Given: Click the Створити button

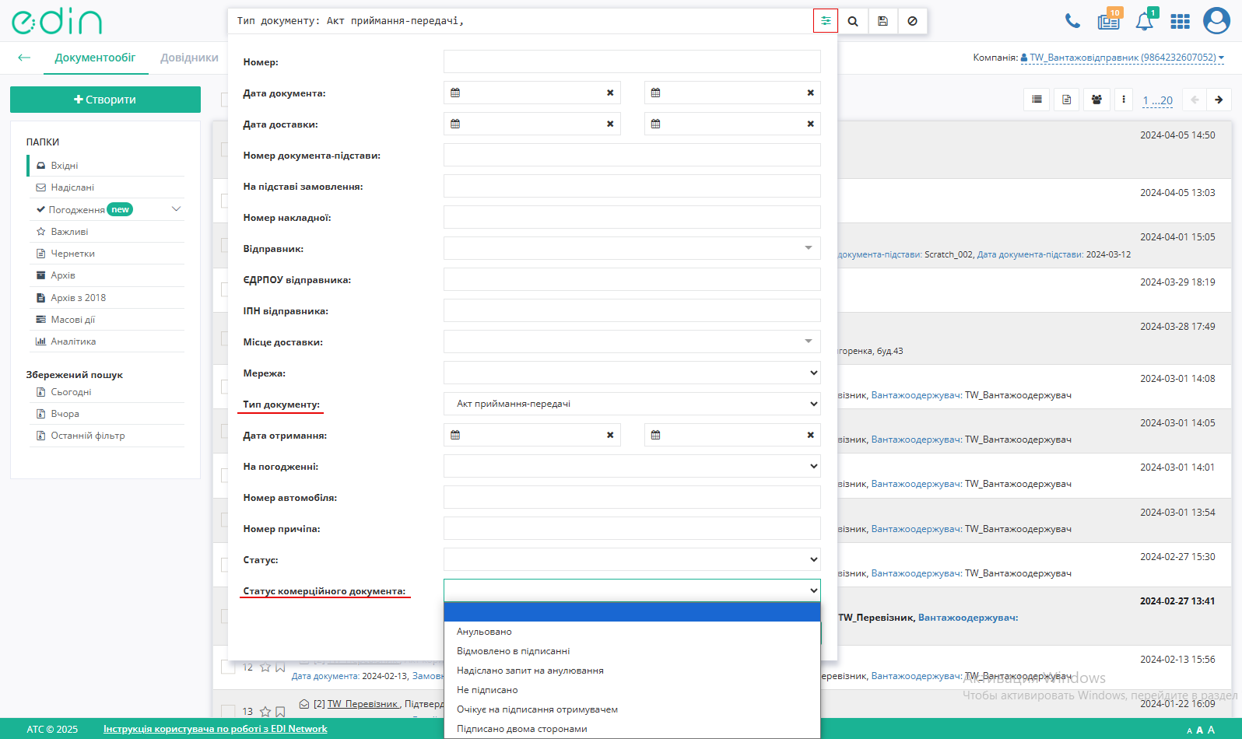Looking at the screenshot, I should click(x=105, y=100).
